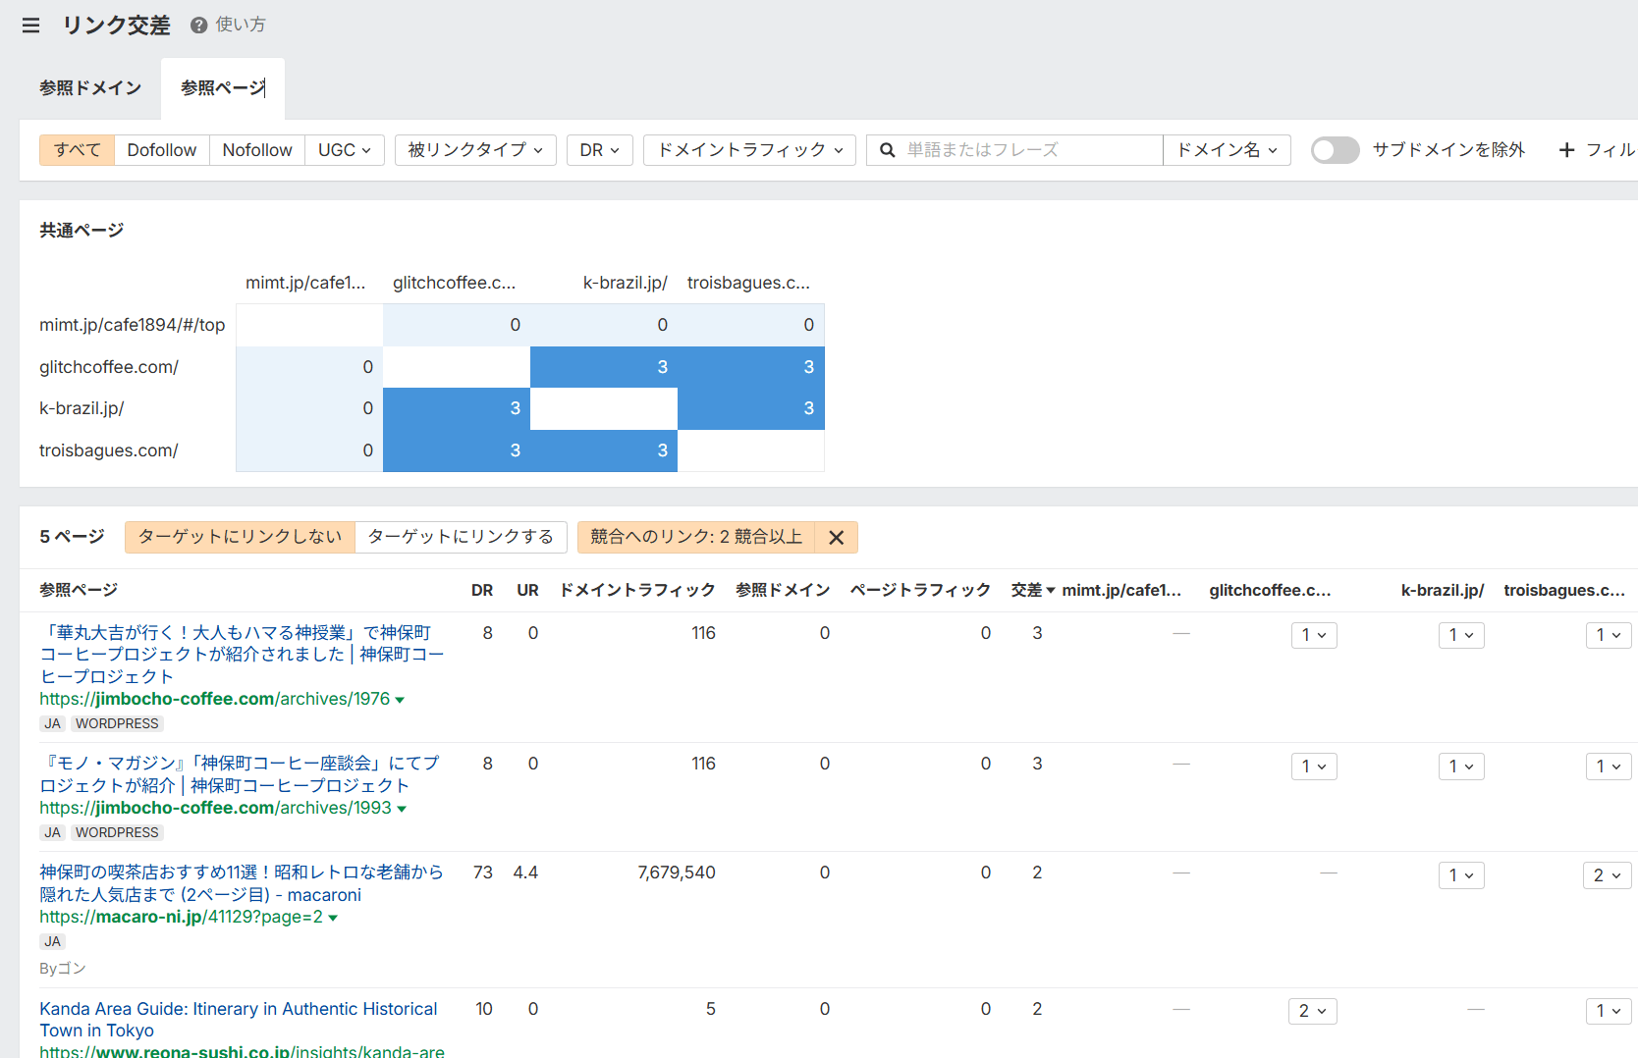Toggle サブドメインを除外 switch
Screen dimensions: 1638x1058
(x=1335, y=150)
